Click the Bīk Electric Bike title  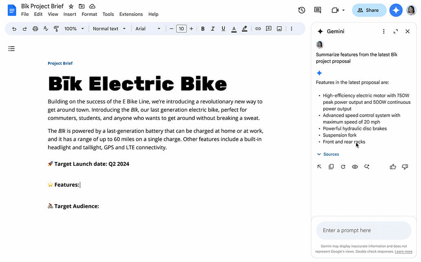(x=137, y=83)
